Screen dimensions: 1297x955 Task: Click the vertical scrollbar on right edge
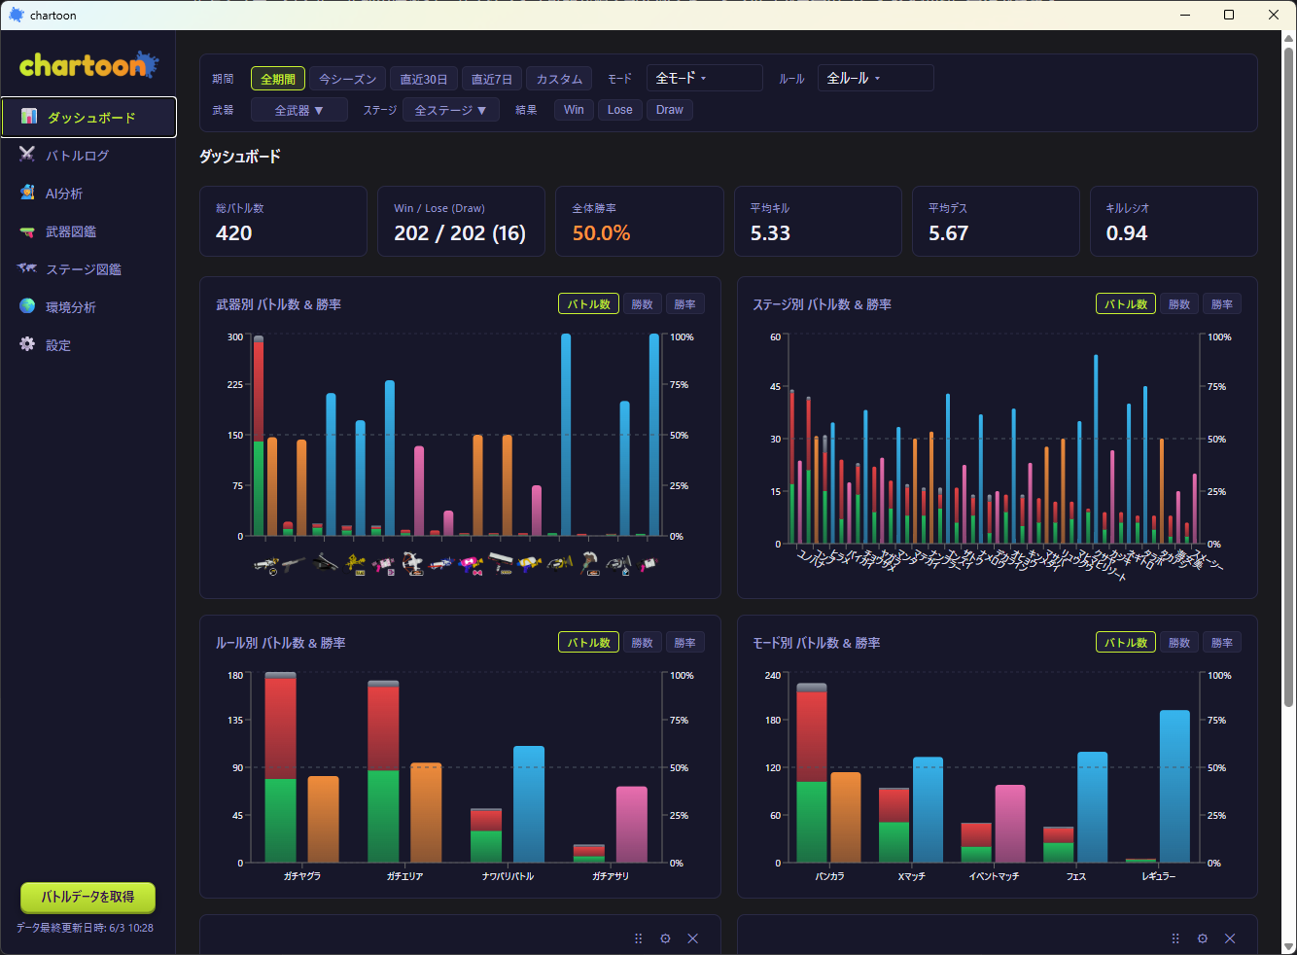coord(1289,376)
